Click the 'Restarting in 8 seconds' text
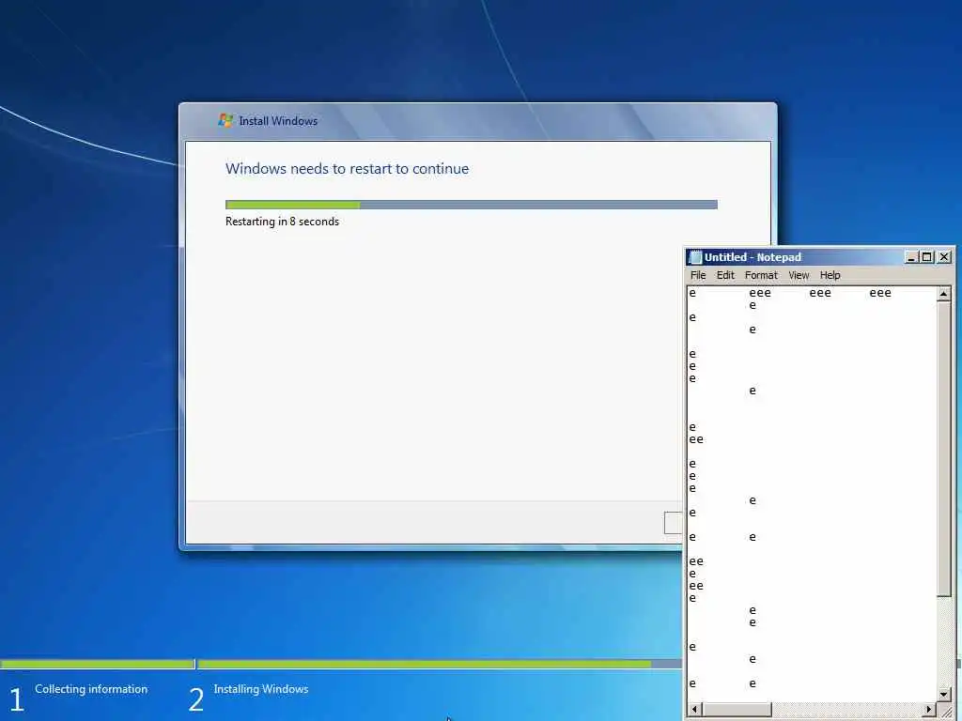 282,222
